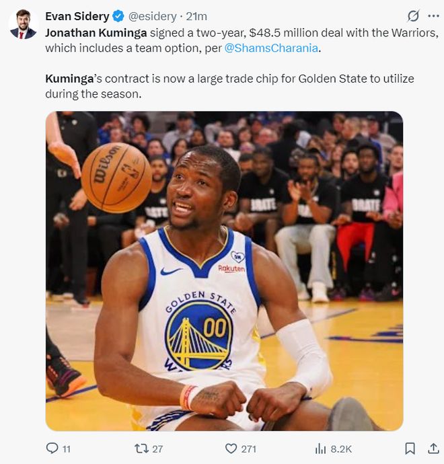Bookmark this tweet
Image resolution: width=444 pixels, height=464 pixels.
410,448
